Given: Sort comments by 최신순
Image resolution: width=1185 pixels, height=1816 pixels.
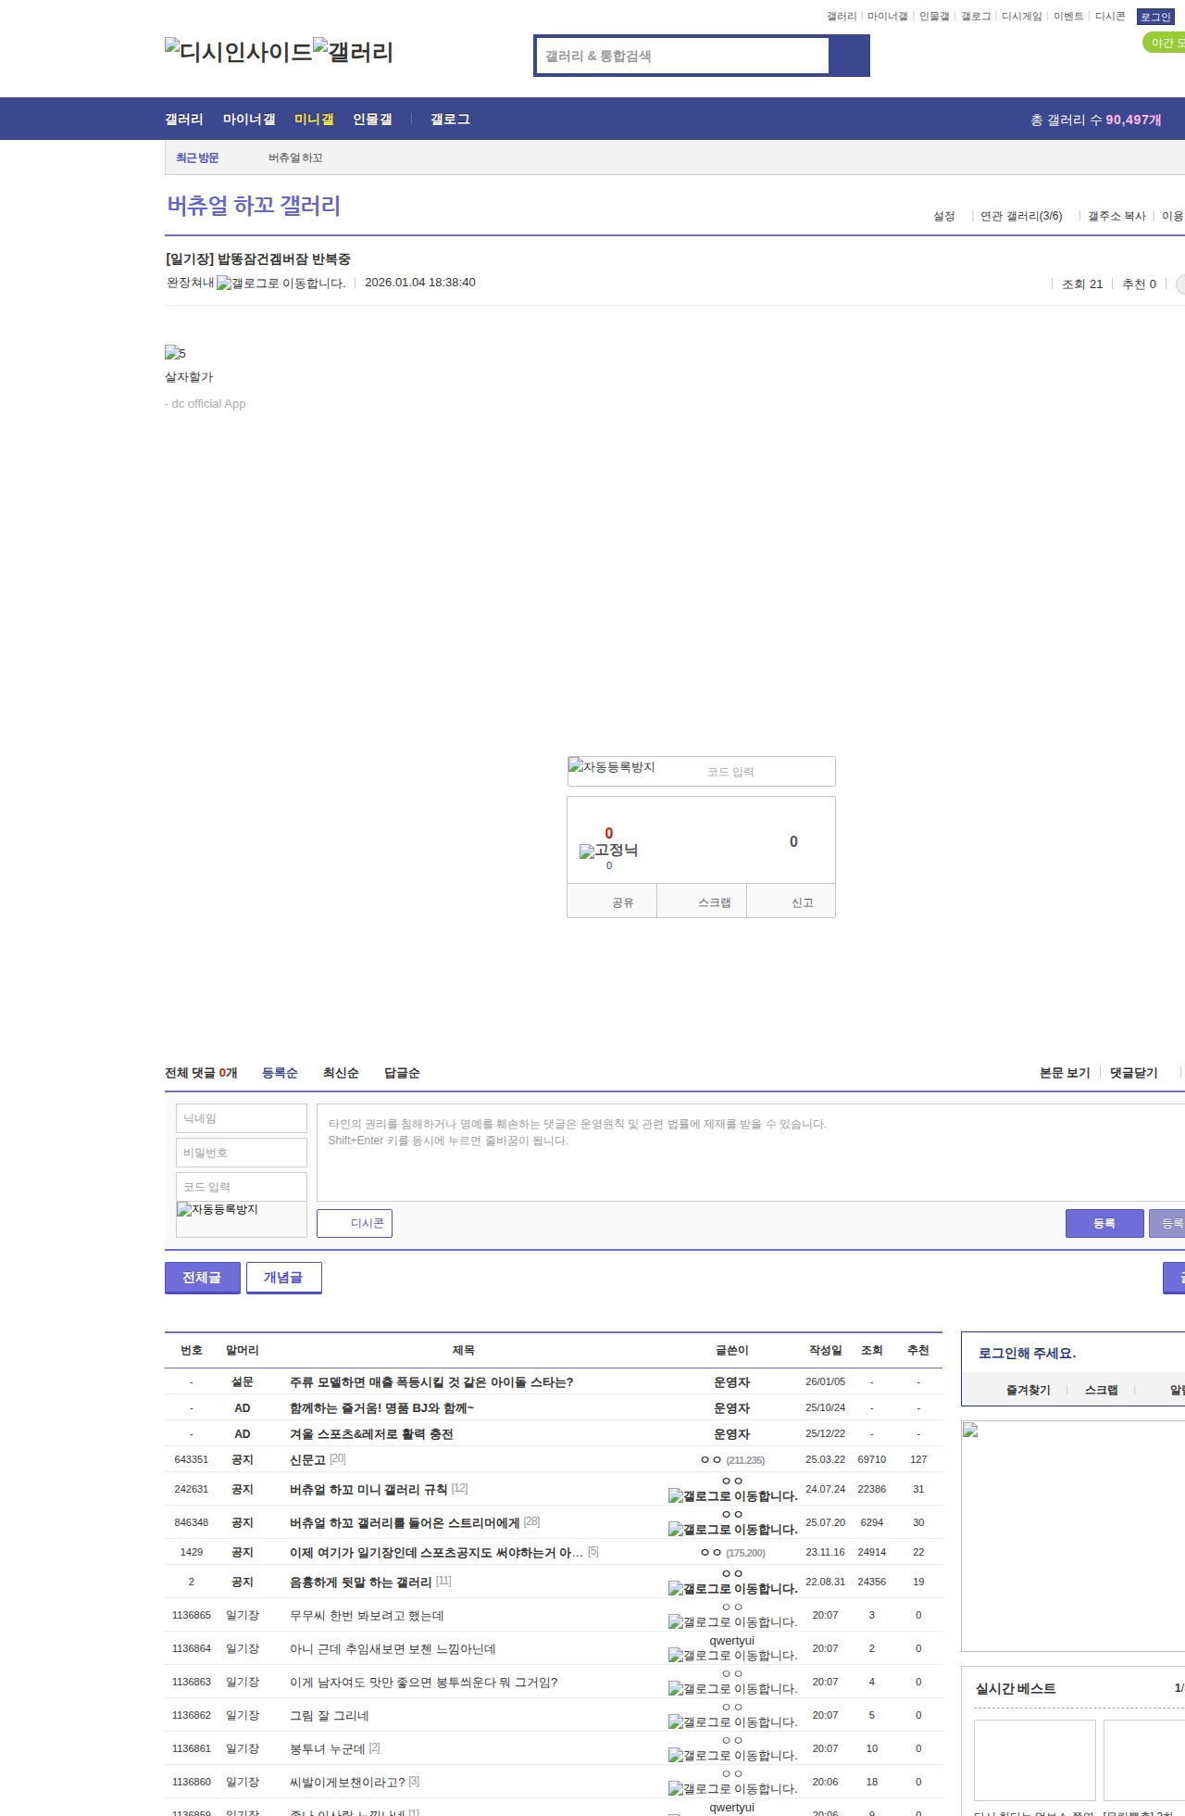Looking at the screenshot, I should pos(341,1073).
